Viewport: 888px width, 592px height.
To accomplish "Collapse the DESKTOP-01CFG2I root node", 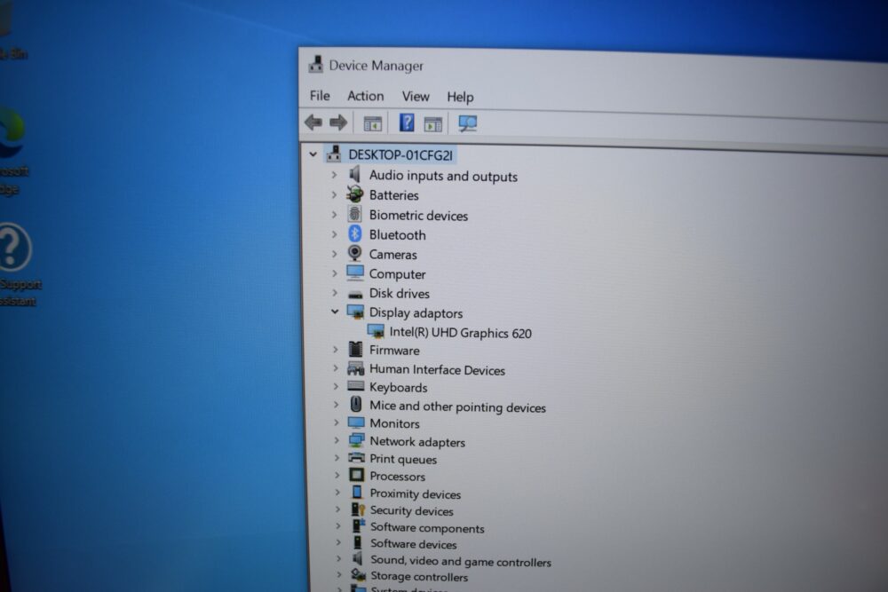I will pyautogui.click(x=313, y=154).
